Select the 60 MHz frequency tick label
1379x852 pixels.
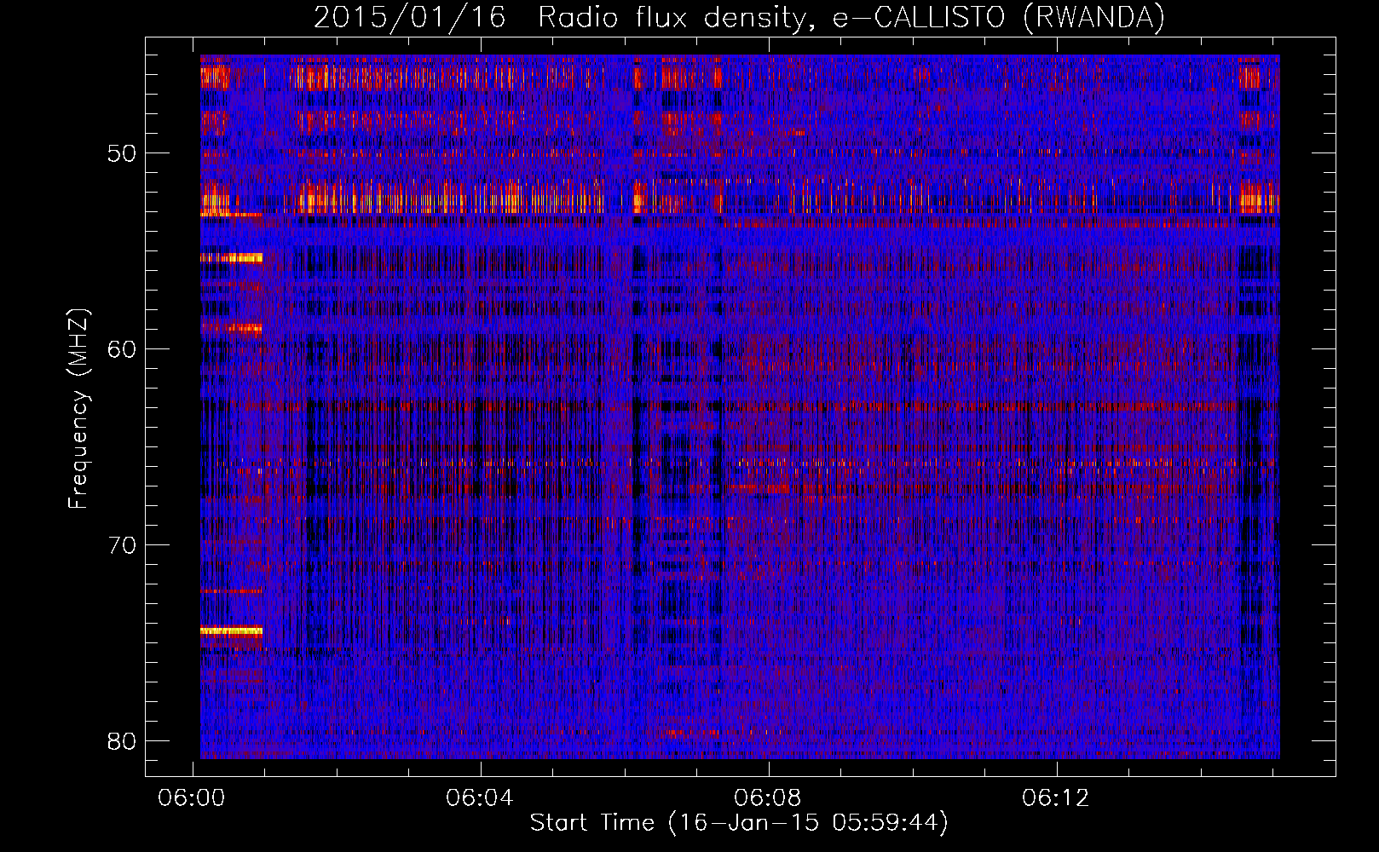(122, 349)
